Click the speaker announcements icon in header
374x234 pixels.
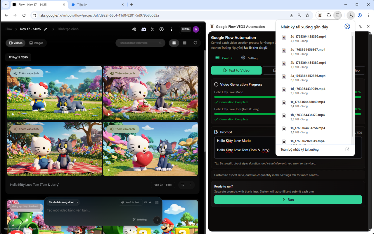134,29
